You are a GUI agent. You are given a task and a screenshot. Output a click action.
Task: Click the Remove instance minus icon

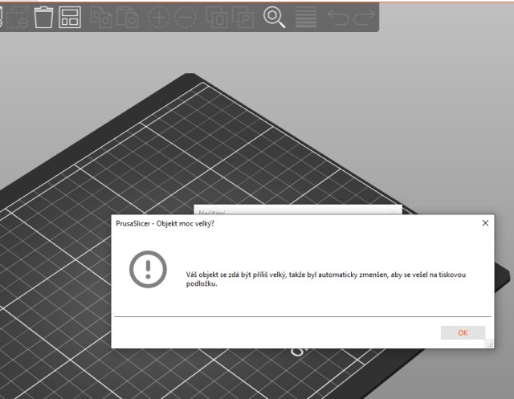[186, 17]
